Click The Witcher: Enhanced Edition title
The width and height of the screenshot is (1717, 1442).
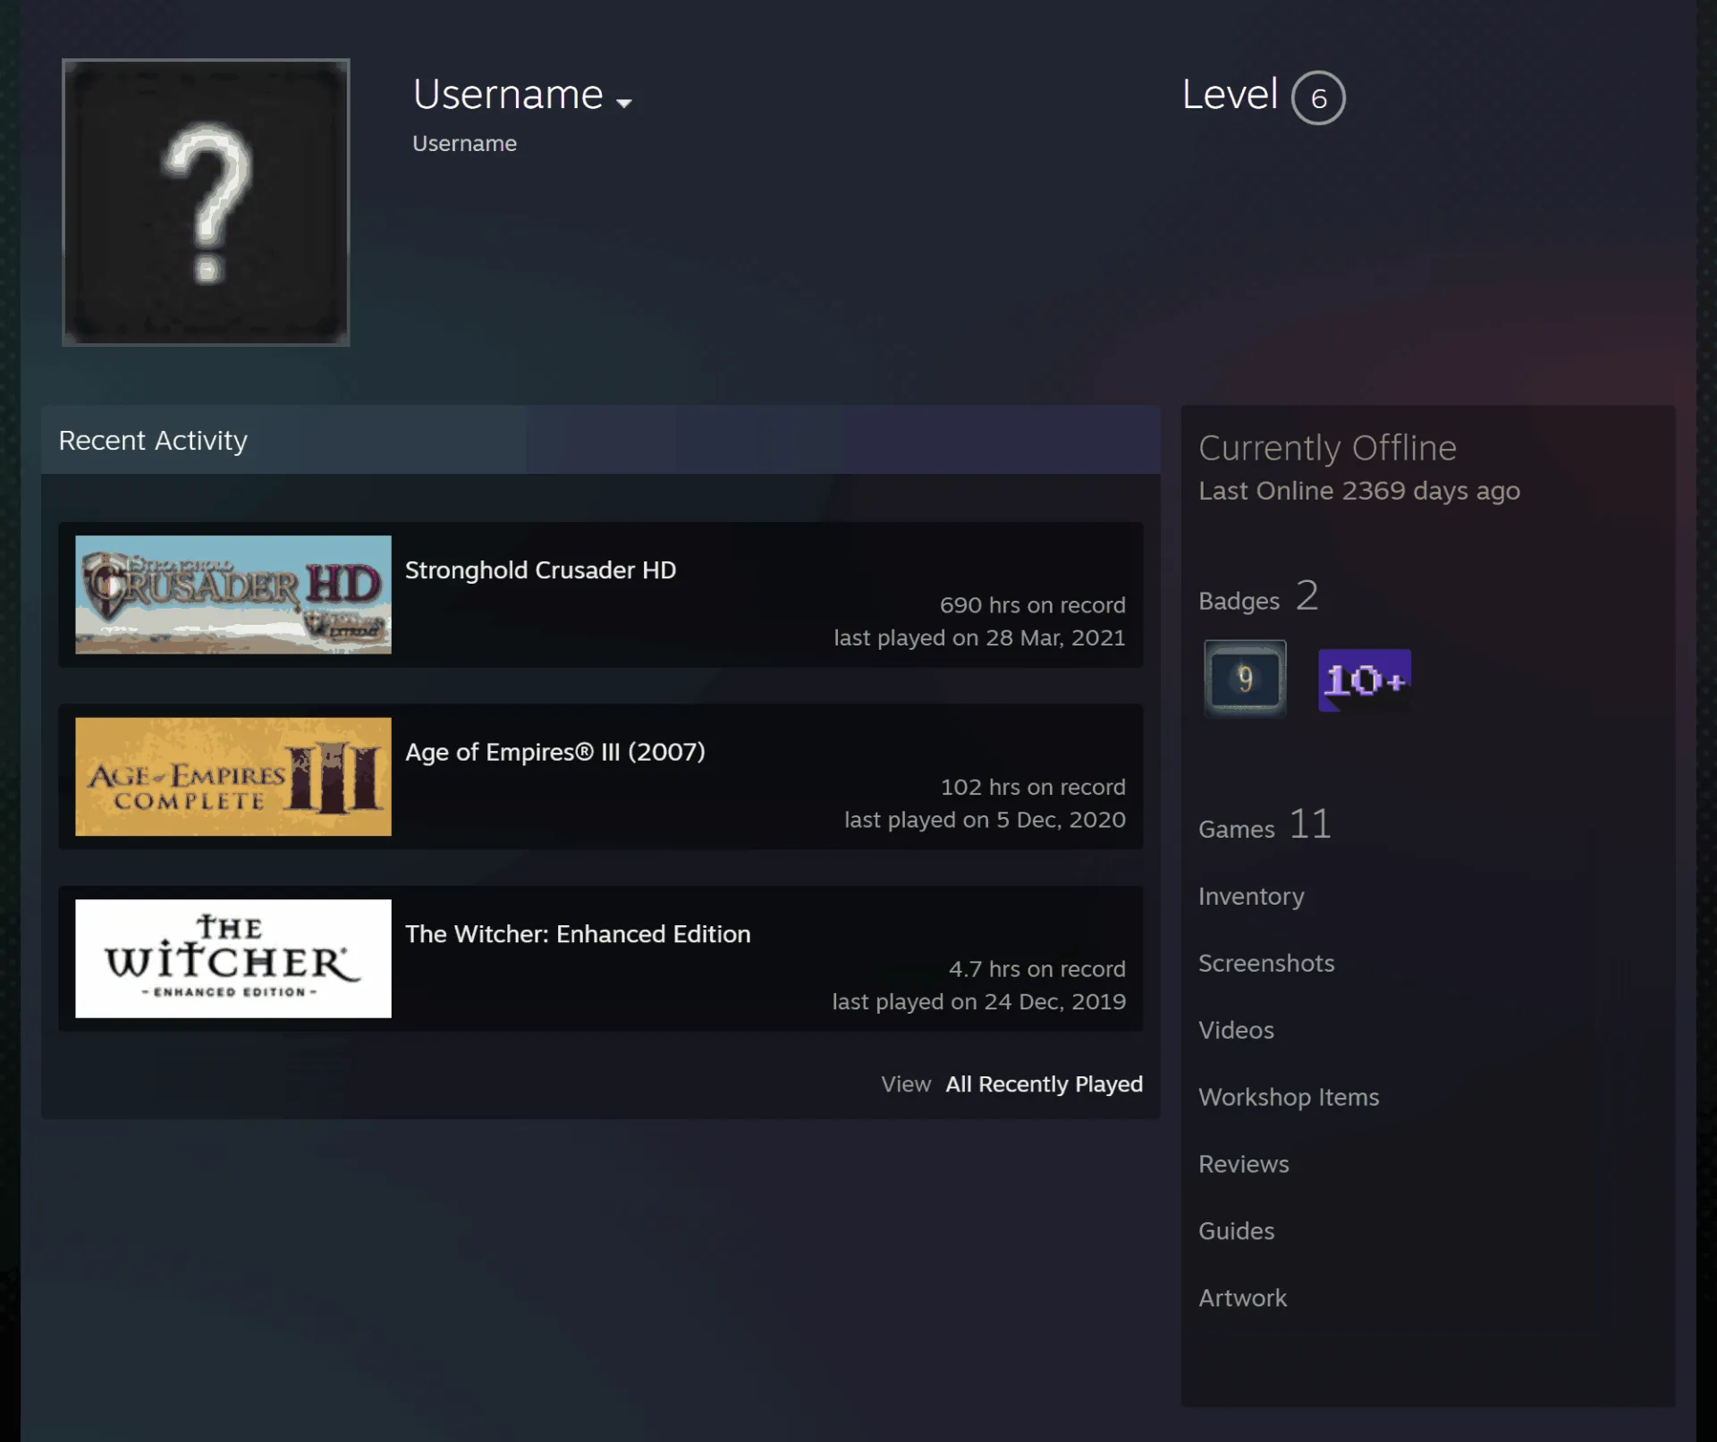point(578,934)
